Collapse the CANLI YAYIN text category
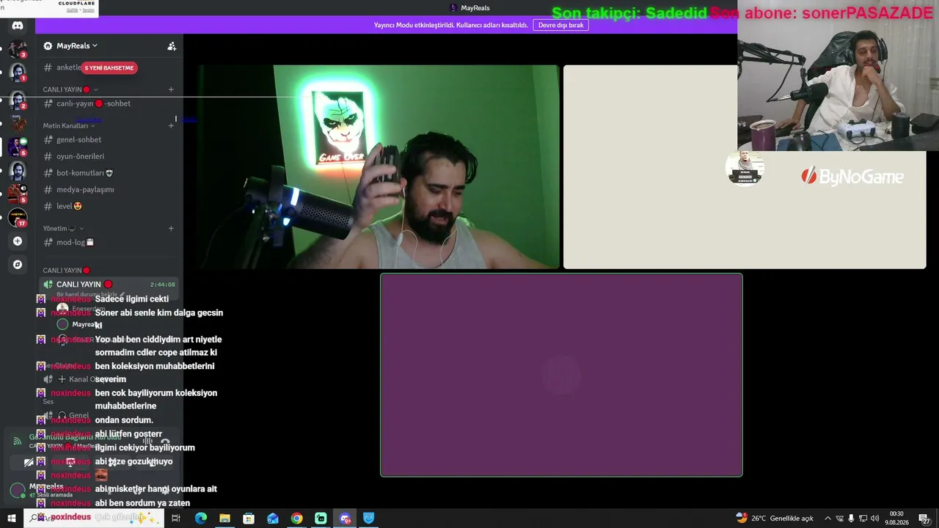This screenshot has height=528, width=939. point(70,89)
